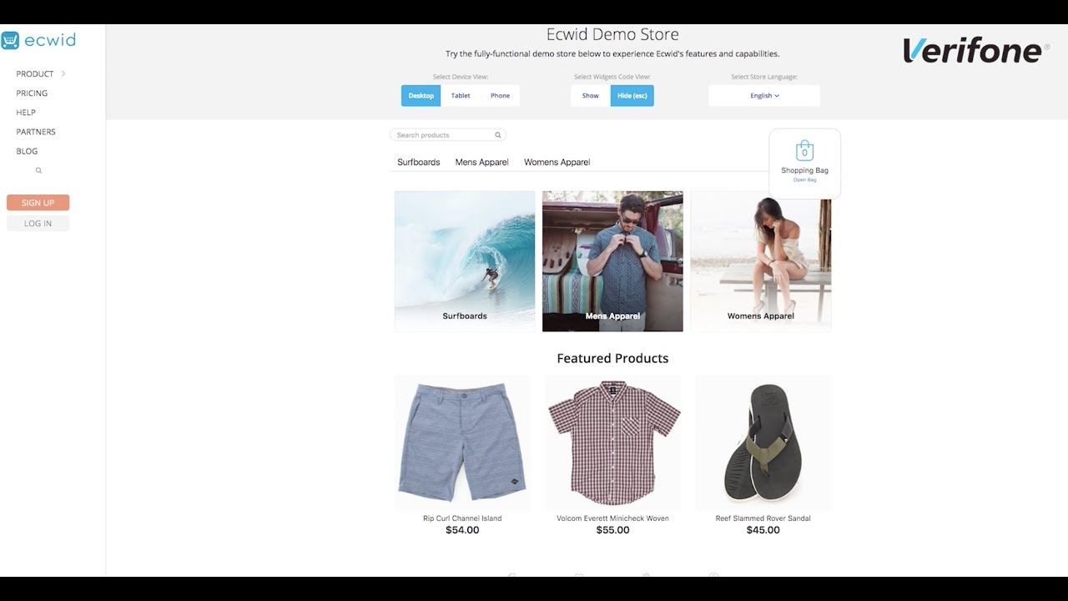1068x601 pixels.
Task: Click the magnifier in the product search box
Action: (498, 135)
